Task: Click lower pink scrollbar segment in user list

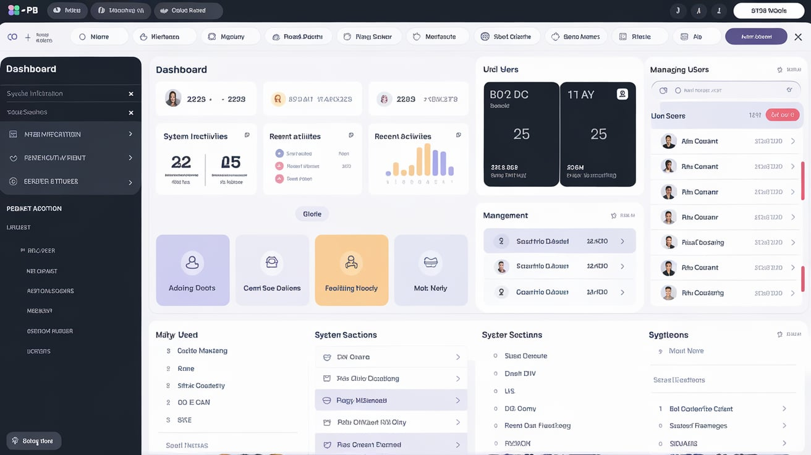Action: [x=802, y=279]
